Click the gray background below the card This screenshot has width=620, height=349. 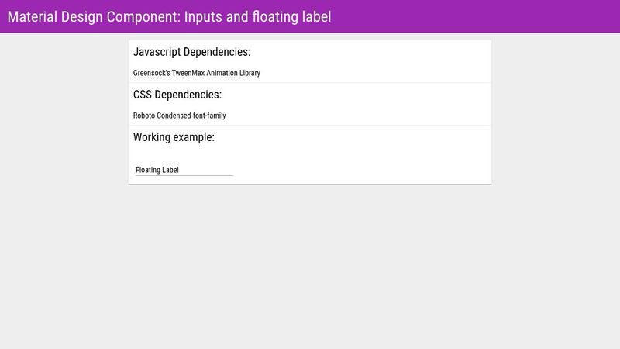coord(310,267)
